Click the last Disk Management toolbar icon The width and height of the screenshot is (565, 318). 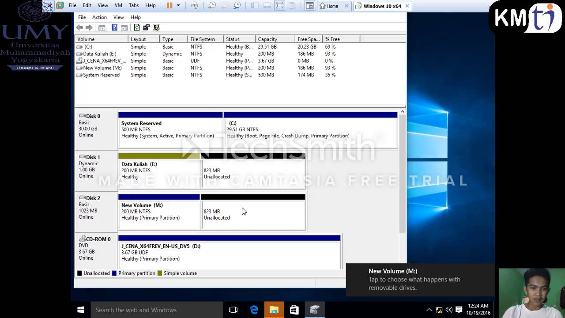(156, 27)
